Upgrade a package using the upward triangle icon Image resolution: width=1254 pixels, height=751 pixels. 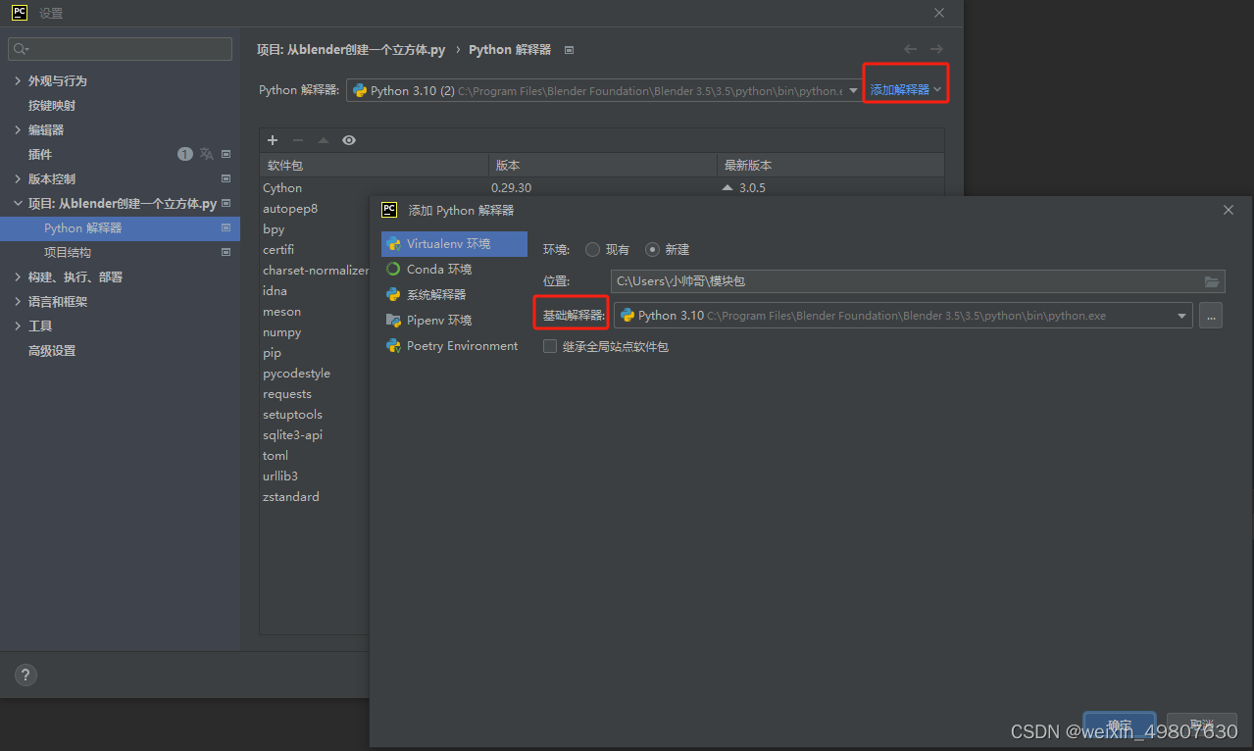coord(323,140)
